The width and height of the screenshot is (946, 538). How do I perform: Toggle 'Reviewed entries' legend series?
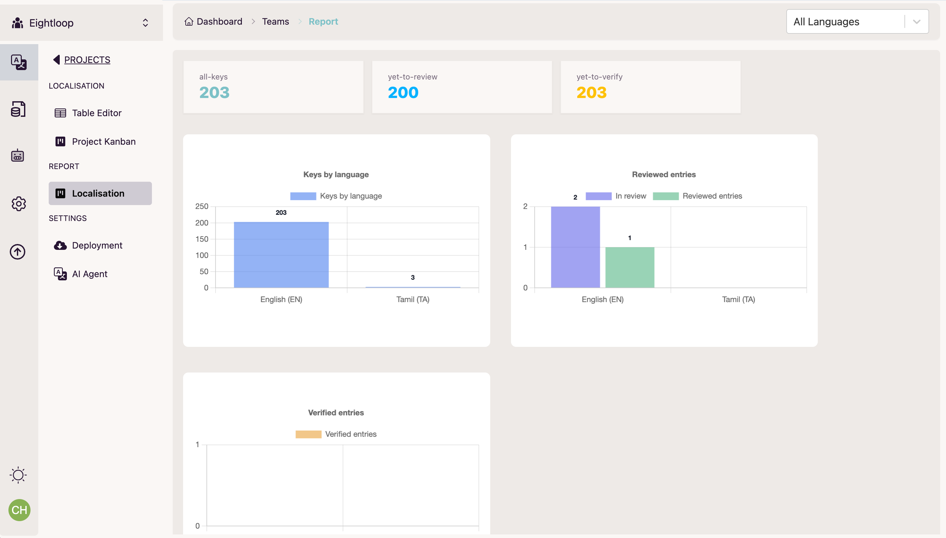click(x=697, y=196)
